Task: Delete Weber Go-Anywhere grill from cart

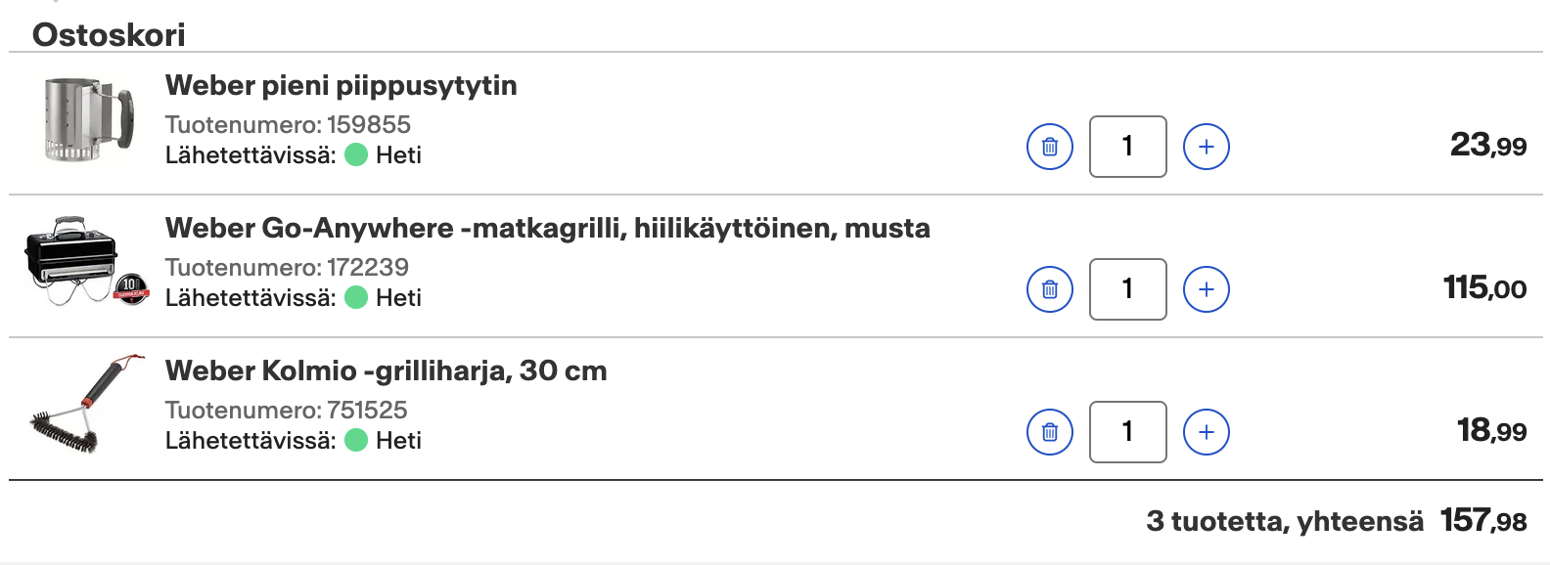Action: pos(1050,289)
